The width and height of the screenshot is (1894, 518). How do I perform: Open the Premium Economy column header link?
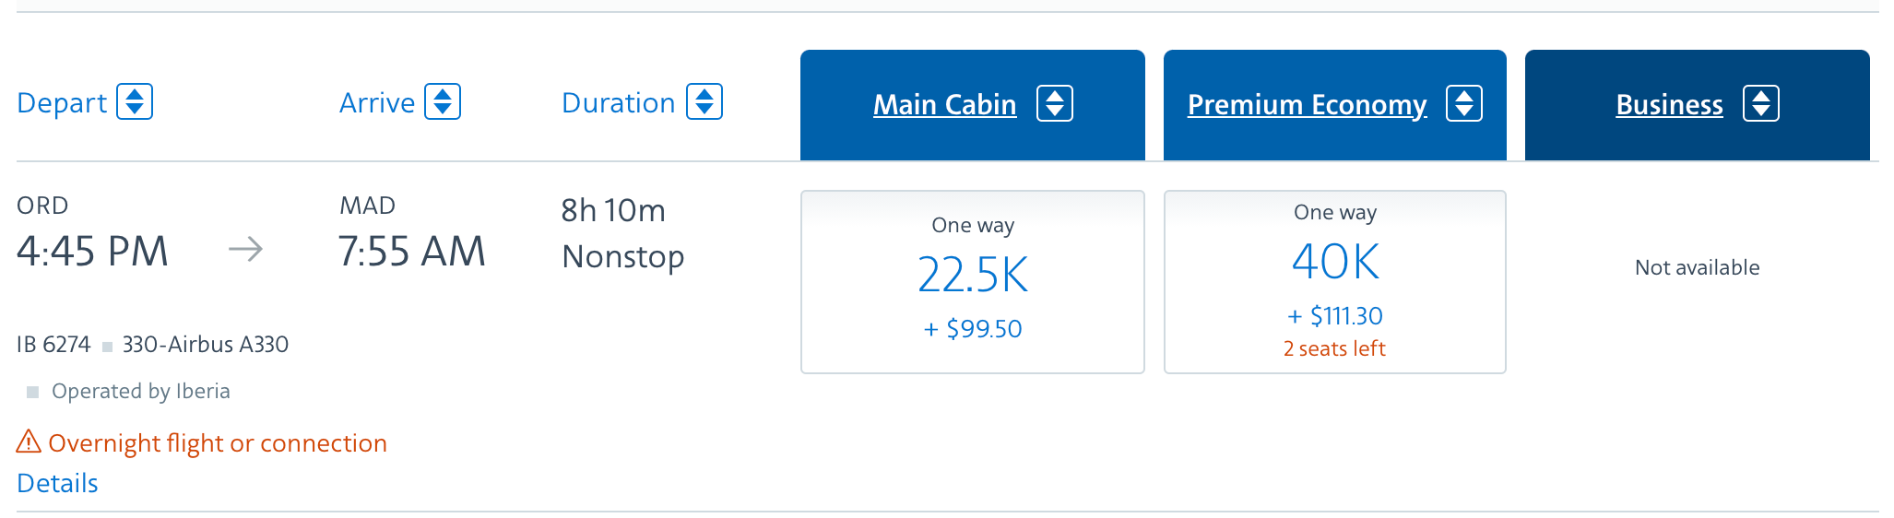(x=1307, y=105)
